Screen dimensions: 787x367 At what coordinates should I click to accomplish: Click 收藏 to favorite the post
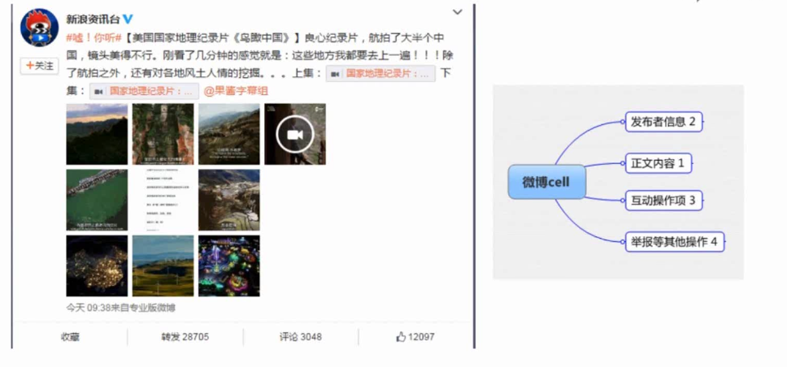pyautogui.click(x=70, y=337)
